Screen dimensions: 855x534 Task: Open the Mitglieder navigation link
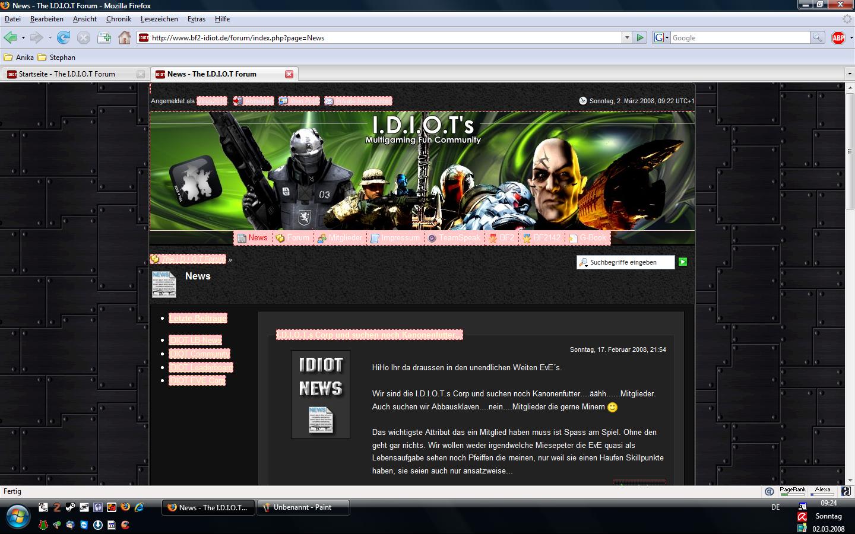[x=340, y=238]
